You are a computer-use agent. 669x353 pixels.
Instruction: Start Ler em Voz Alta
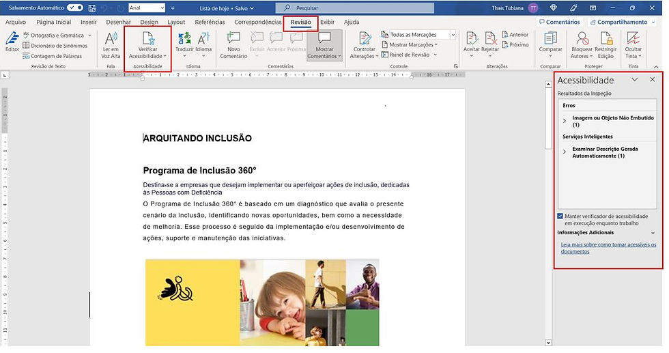[111, 45]
